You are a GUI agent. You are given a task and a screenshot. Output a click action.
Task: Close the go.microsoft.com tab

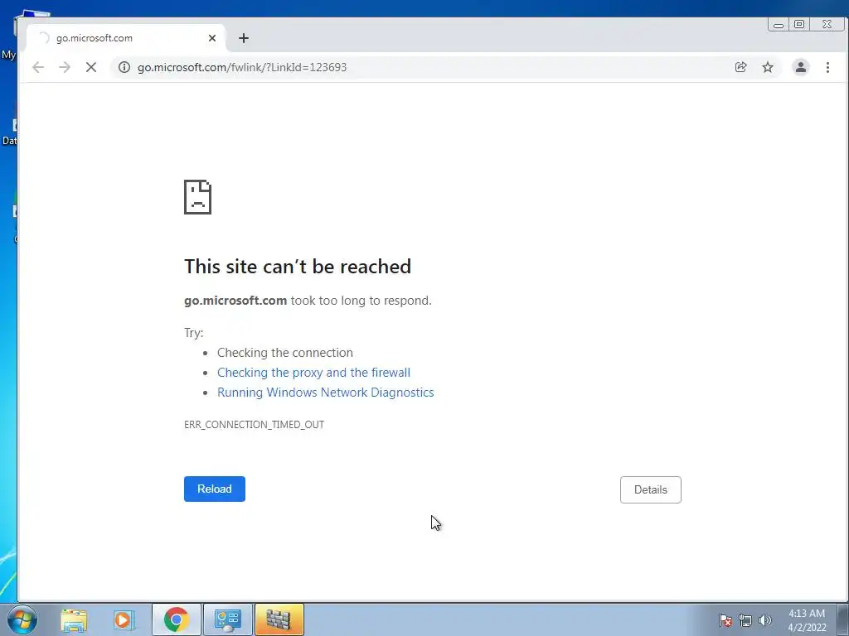point(212,38)
